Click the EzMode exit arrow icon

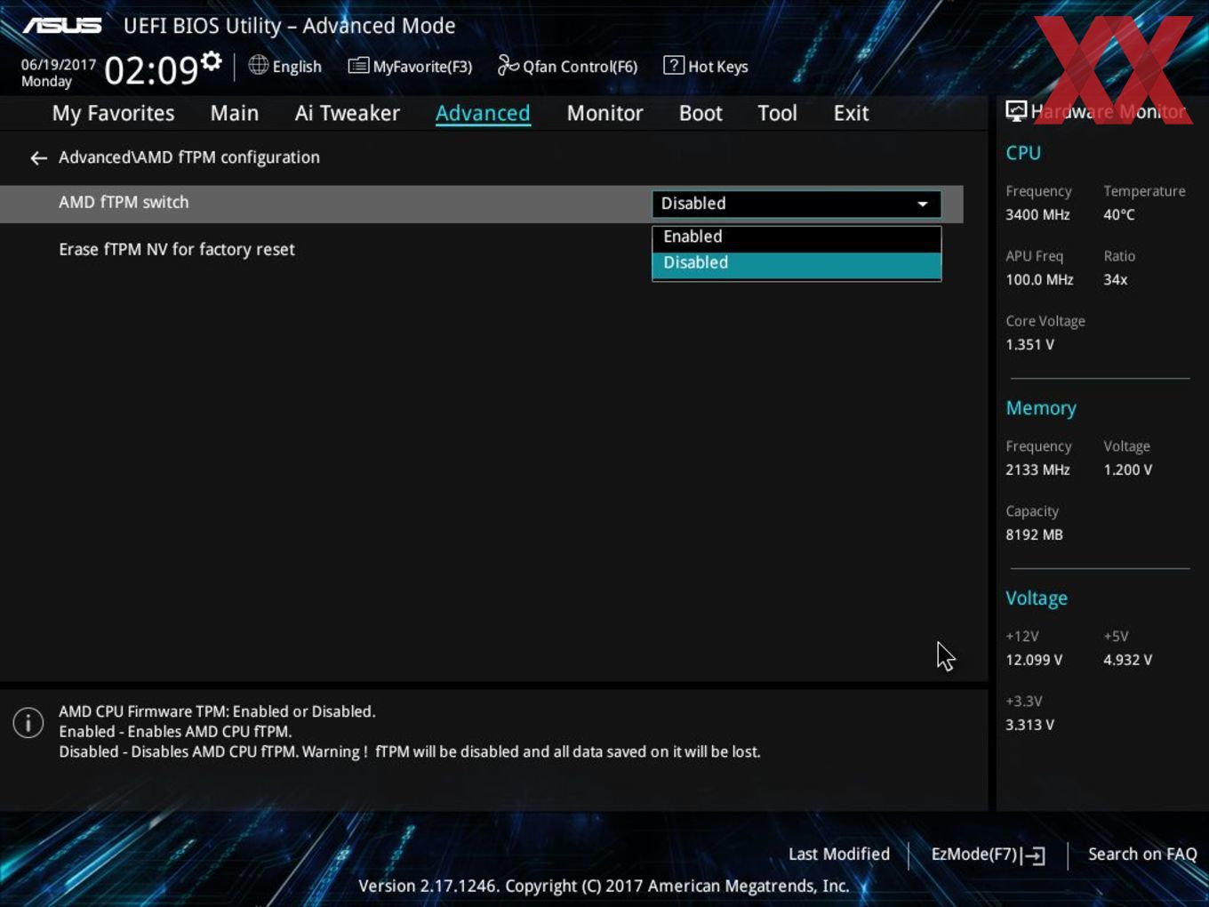tap(1033, 855)
